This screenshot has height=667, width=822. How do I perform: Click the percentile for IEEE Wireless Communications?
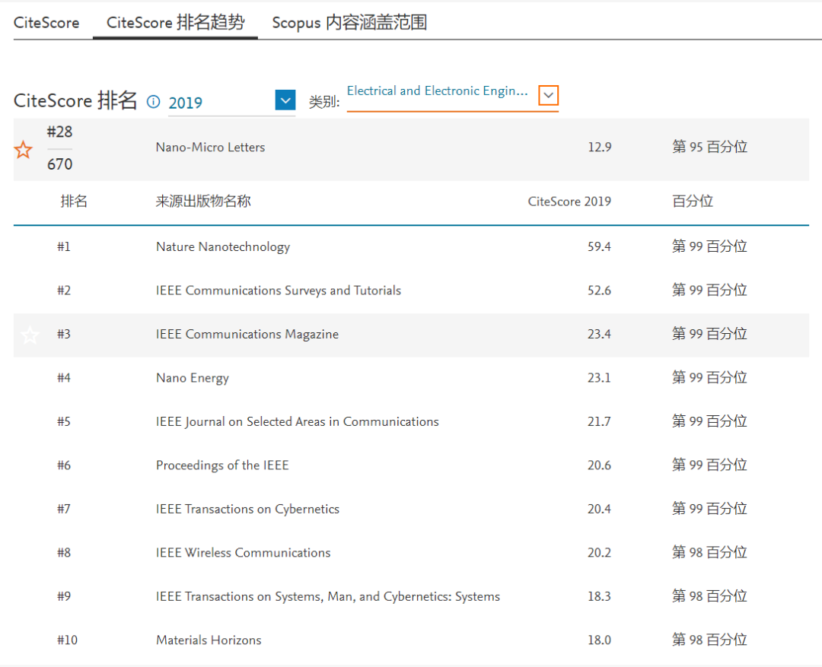click(x=710, y=552)
